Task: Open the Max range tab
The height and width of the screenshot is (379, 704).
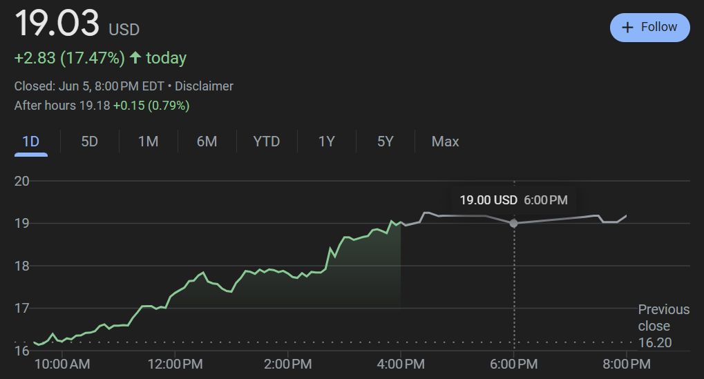Action: 445,142
